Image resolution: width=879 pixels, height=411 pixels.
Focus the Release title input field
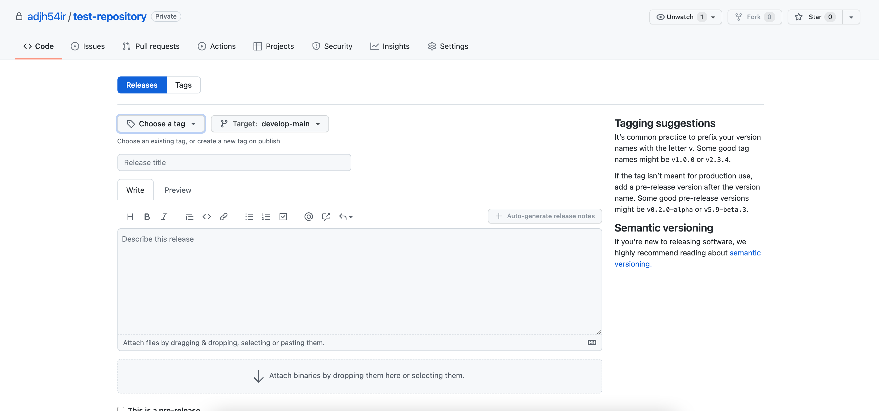coord(234,162)
